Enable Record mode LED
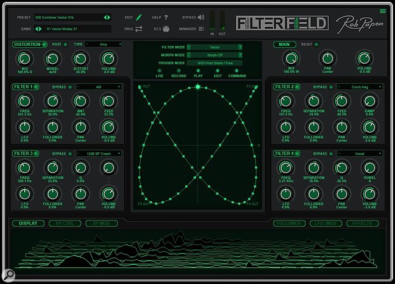 coord(178,71)
